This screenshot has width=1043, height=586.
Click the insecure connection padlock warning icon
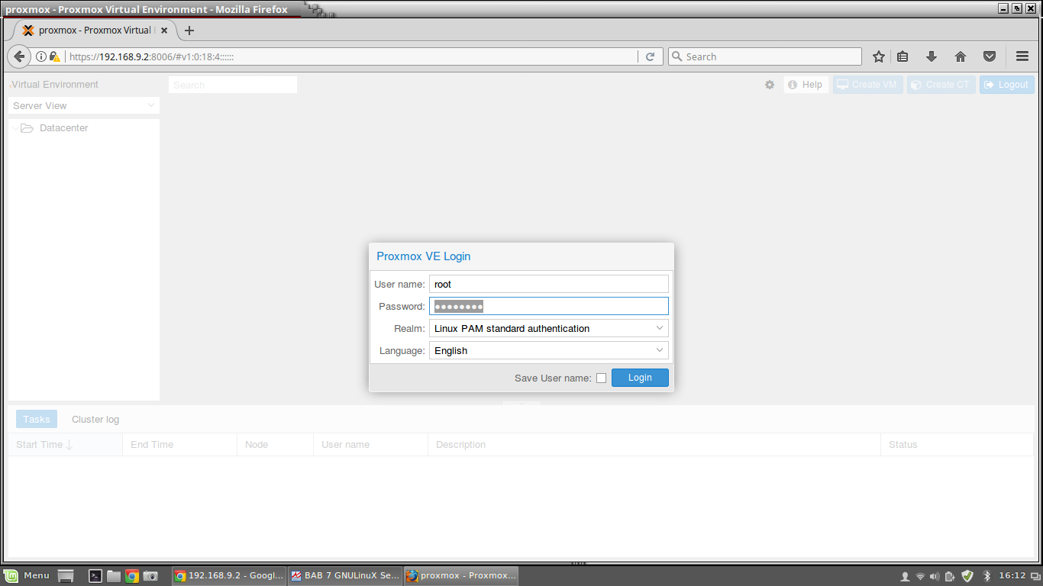[x=54, y=56]
